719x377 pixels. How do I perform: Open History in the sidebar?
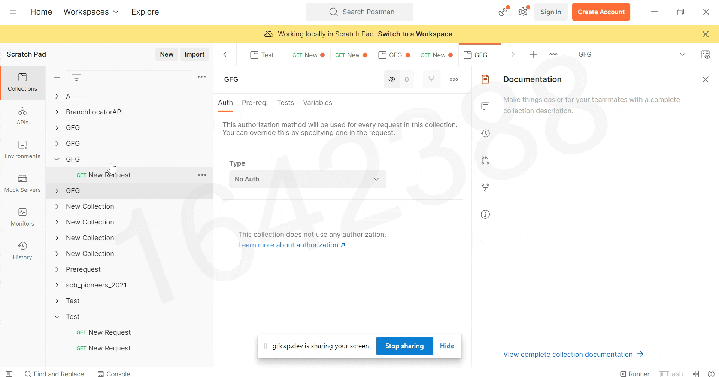(22, 251)
